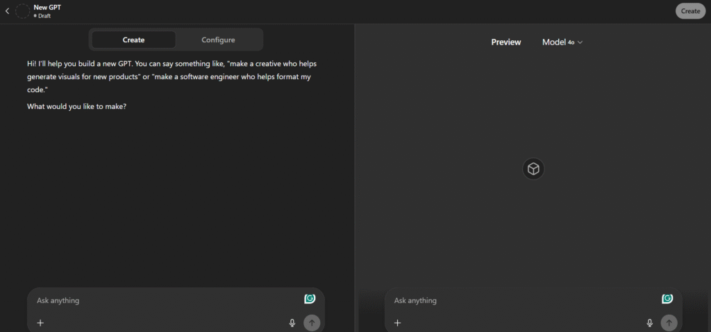Viewport: 711px width, 332px height.
Task: Open the plus attachment menu in the Create panel
Action: coord(40,323)
